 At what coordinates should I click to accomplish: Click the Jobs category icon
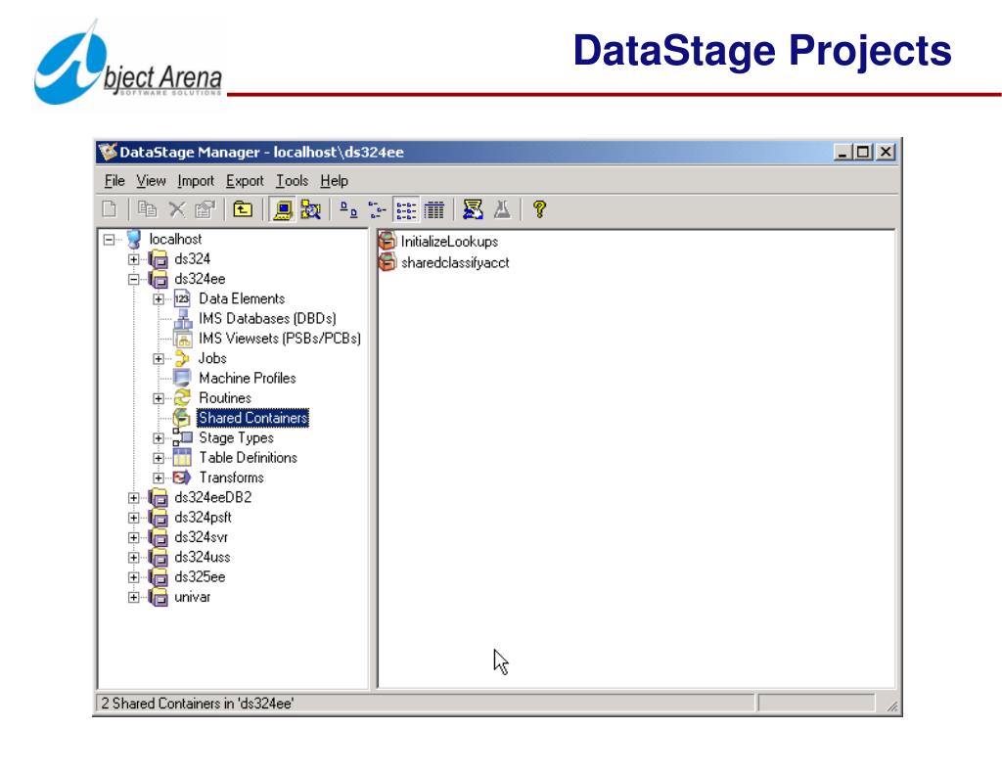pyautogui.click(x=182, y=358)
